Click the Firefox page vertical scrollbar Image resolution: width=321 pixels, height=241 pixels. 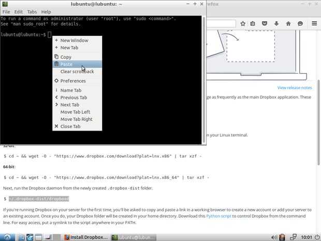tap(318, 122)
